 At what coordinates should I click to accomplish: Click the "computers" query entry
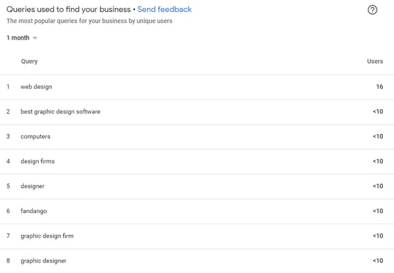click(35, 136)
